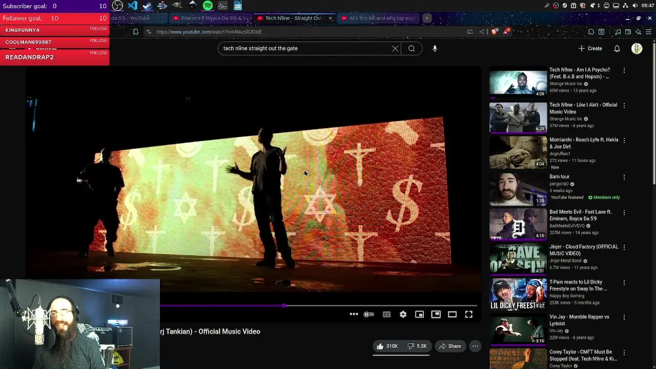
Task: Open the Vin Jay - Mumble Rapper vs Lyricist link
Action: click(579, 320)
